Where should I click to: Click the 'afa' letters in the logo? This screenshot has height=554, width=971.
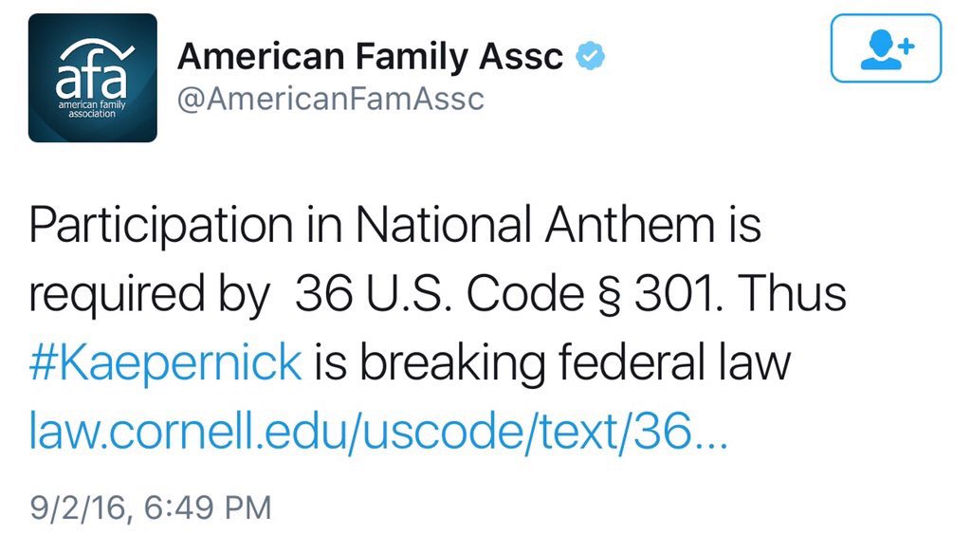pyautogui.click(x=92, y=80)
